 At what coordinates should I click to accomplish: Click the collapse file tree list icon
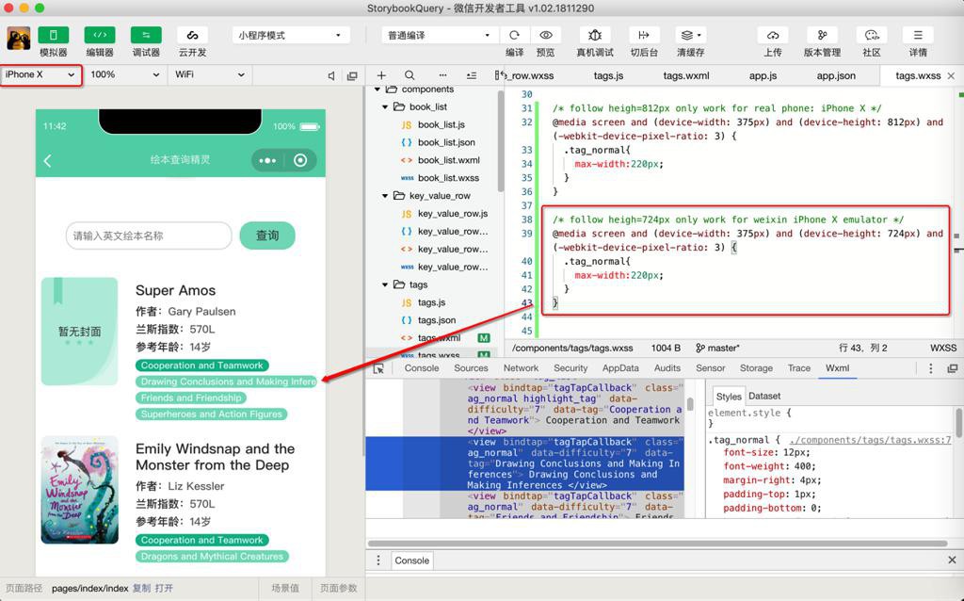click(x=472, y=75)
